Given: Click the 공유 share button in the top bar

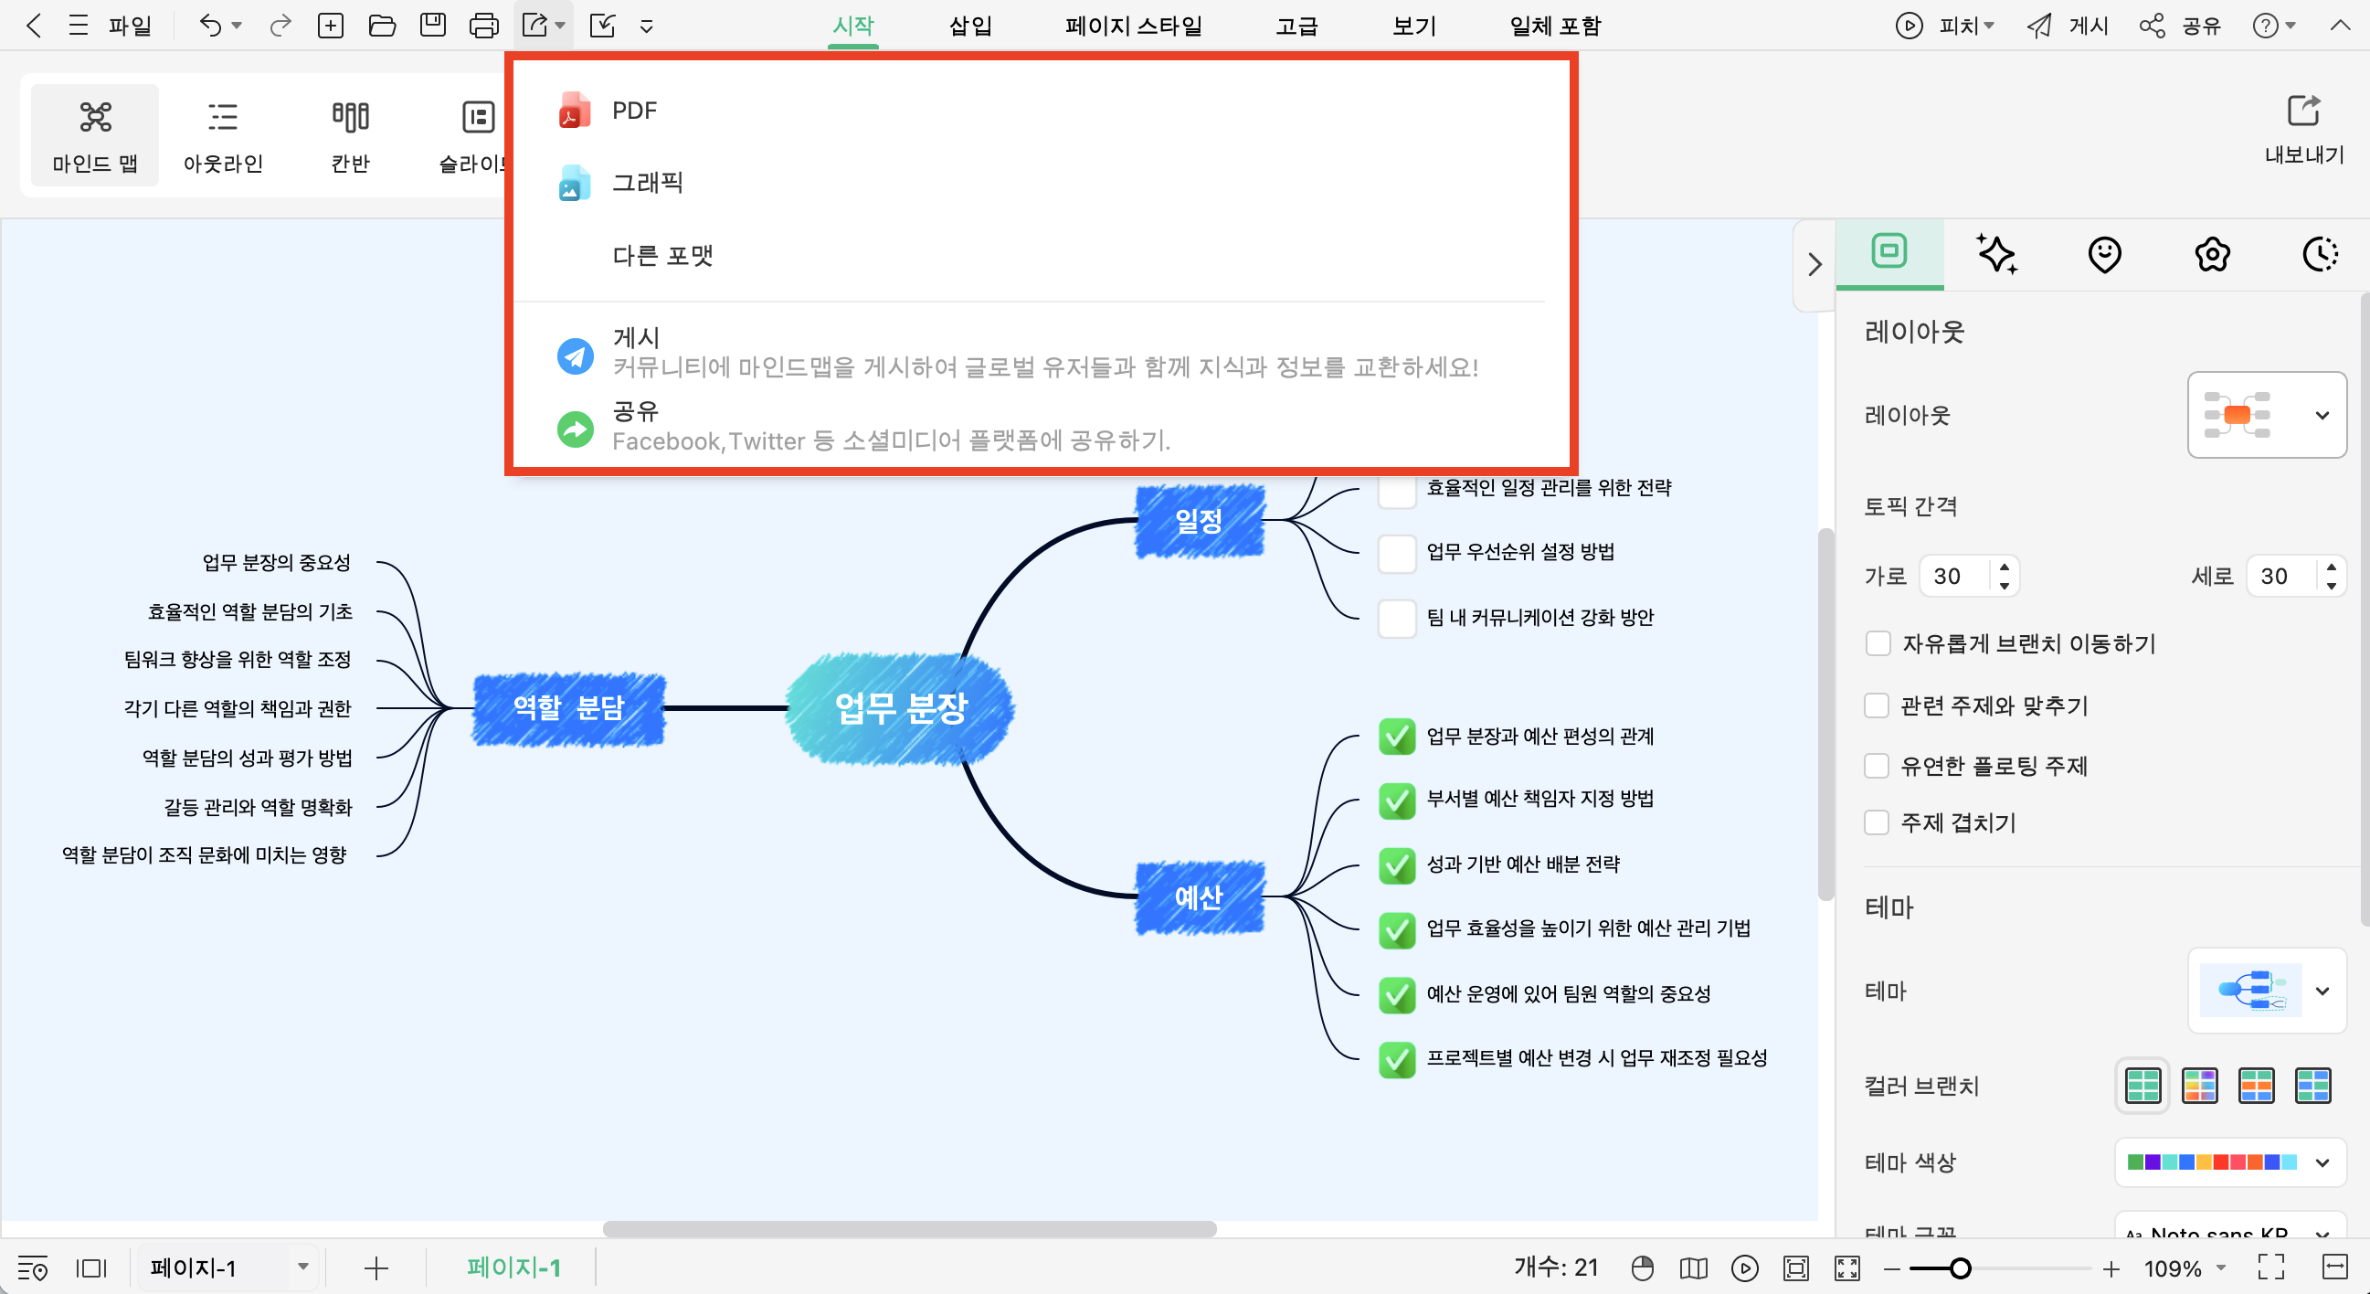Looking at the screenshot, I should [2181, 26].
